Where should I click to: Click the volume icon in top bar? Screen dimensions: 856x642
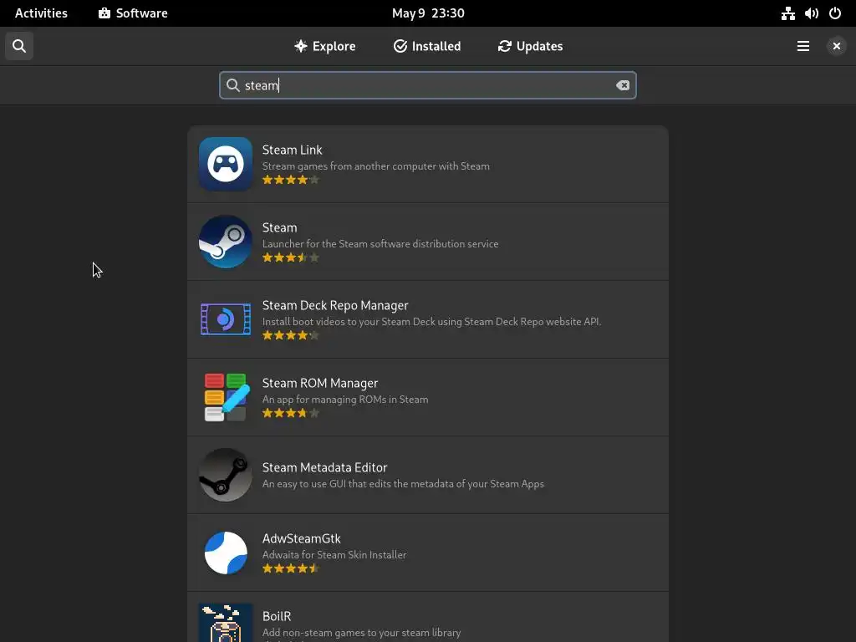click(x=811, y=13)
